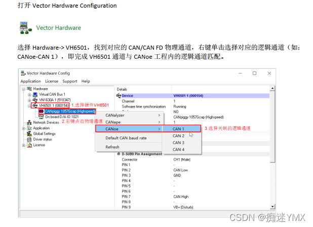Screen dimensions: 313x227
Task: Click the License node icon
Action: click(x=29, y=145)
